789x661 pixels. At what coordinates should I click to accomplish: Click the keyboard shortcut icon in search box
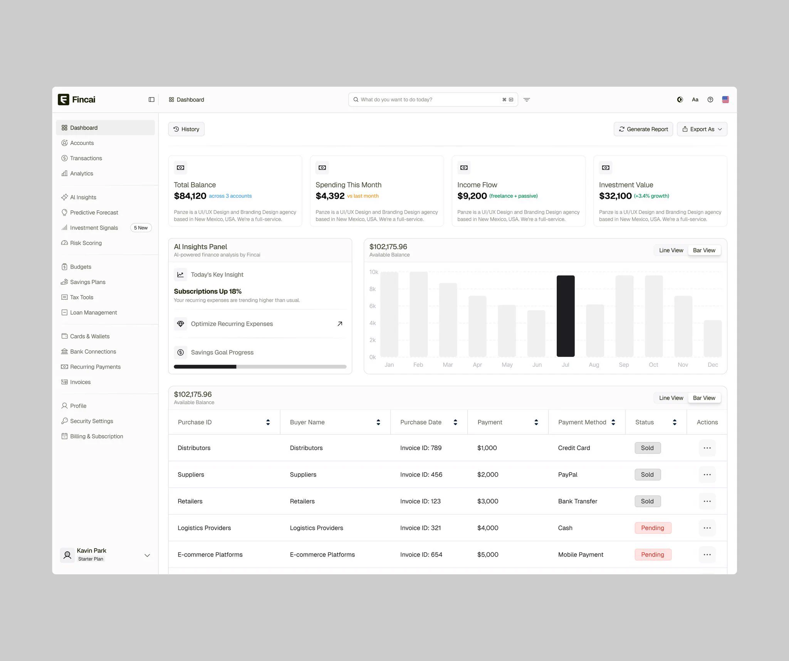pyautogui.click(x=508, y=99)
